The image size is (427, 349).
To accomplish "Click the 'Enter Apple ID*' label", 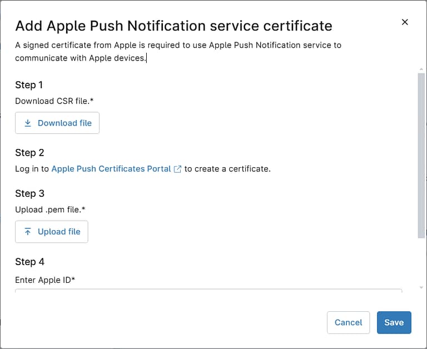I will (x=45, y=280).
